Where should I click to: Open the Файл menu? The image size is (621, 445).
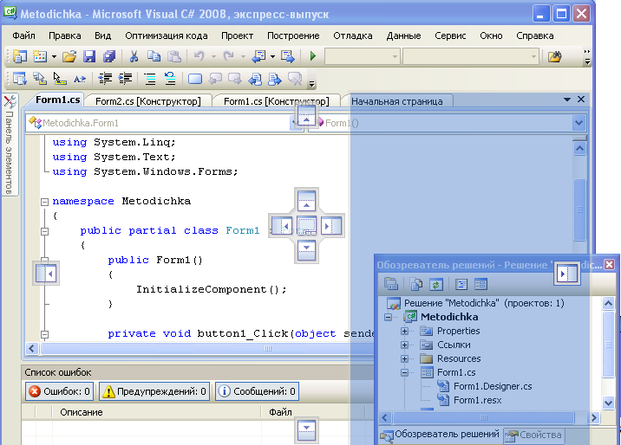coord(23,35)
